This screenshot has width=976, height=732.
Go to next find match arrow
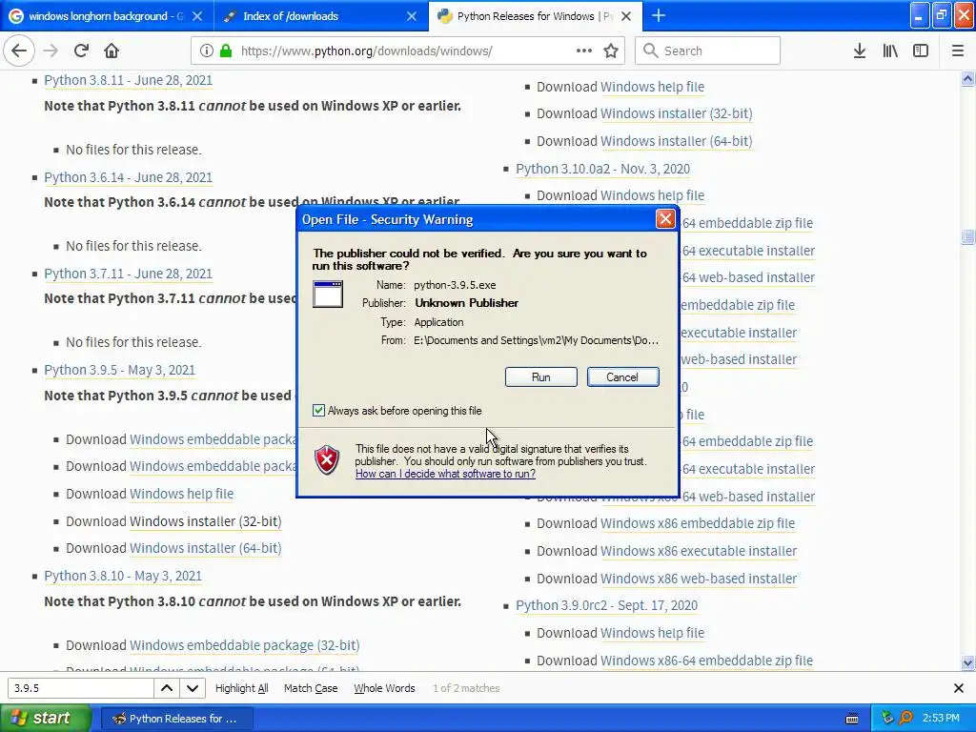(x=193, y=688)
